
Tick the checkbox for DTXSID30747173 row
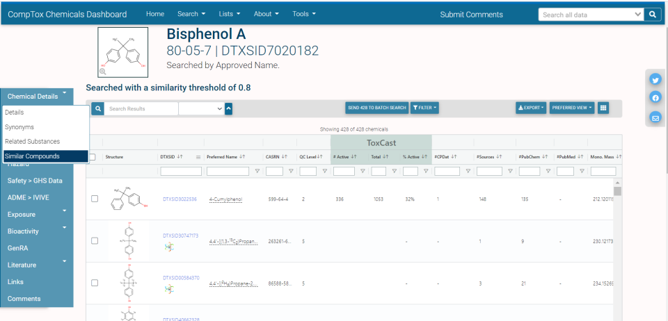pos(95,240)
